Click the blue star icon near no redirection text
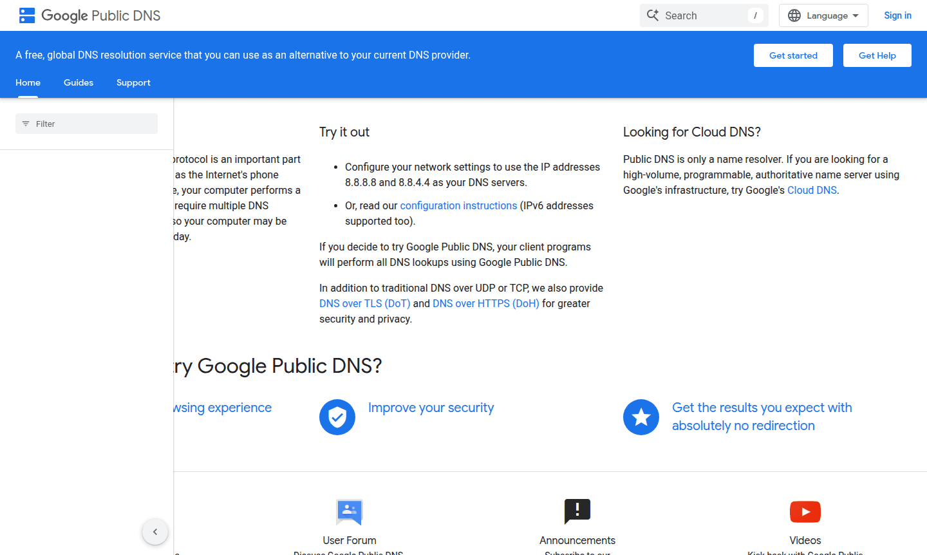Viewport: 927px width, 555px height. [x=641, y=417]
